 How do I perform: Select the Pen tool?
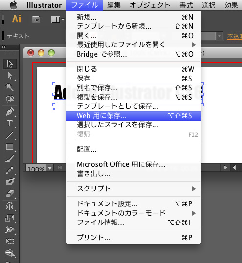(x=10, y=112)
